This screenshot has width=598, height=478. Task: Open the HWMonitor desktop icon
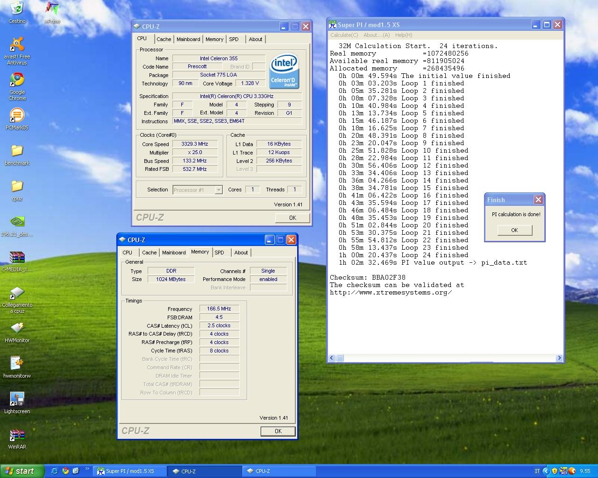[x=17, y=328]
